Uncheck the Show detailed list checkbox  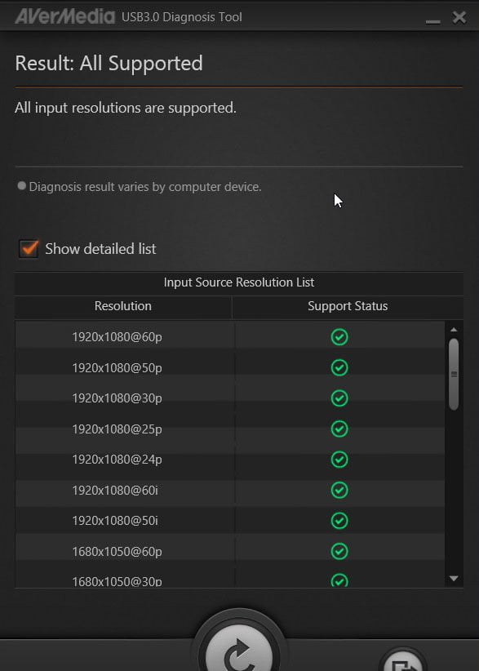29,249
